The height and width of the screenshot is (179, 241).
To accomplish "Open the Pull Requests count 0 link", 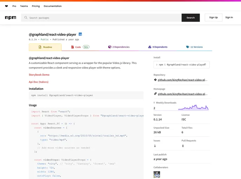I will (183, 146).
